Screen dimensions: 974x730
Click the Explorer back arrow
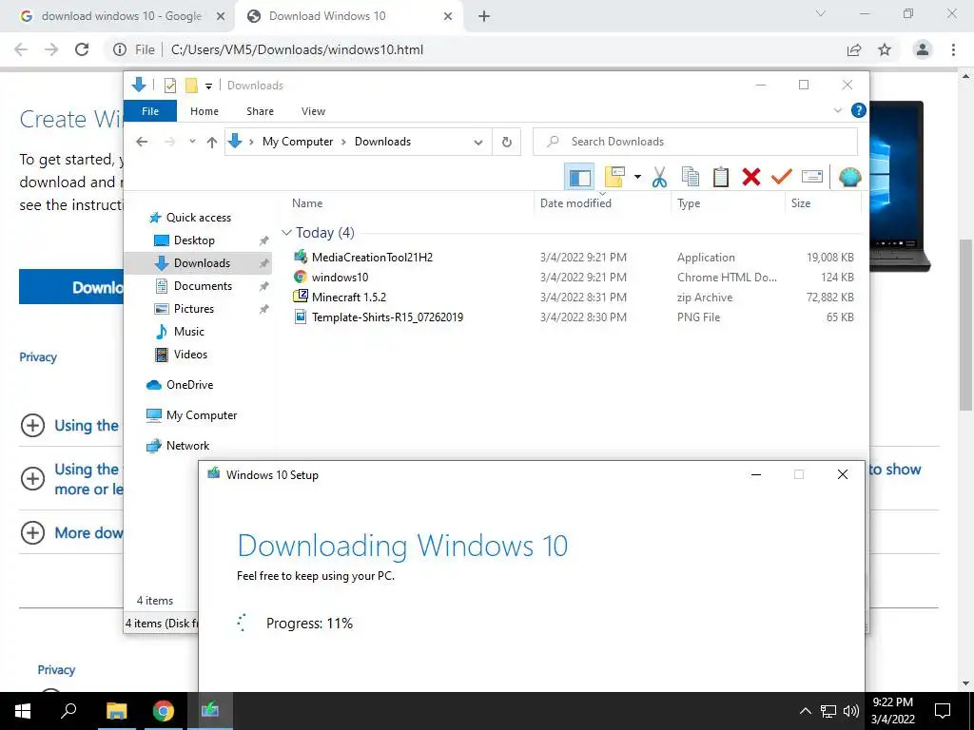[142, 142]
